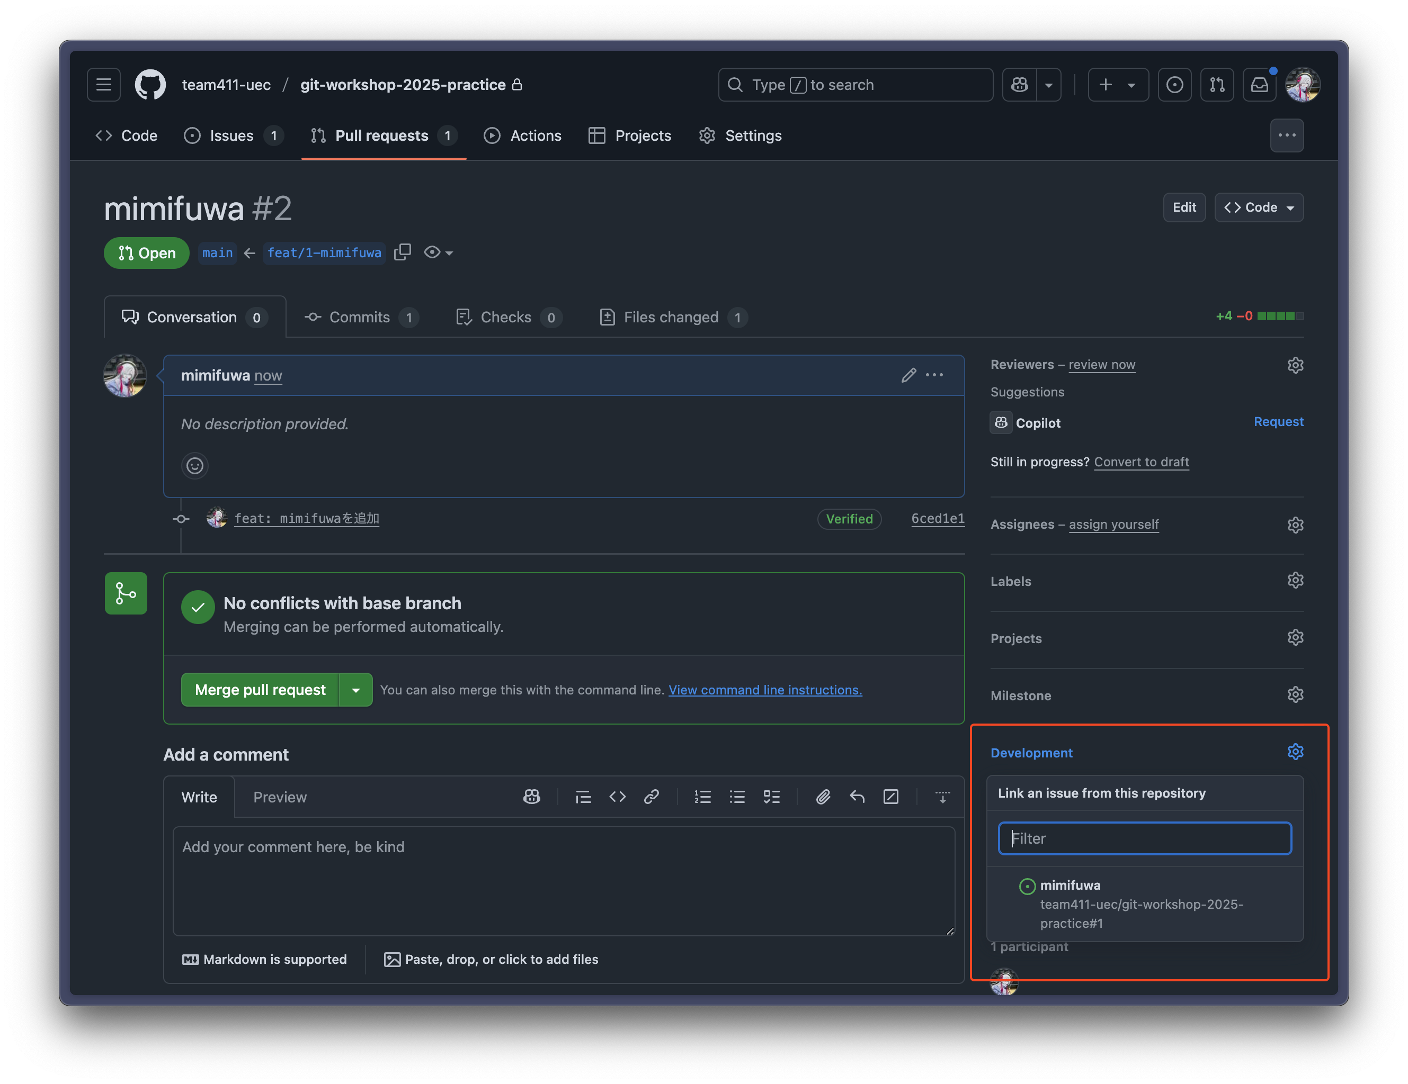Insert Copilot suggestion in comment toolbar
Screen dimensions: 1408x1084
point(531,797)
